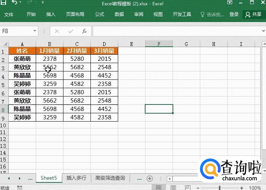Viewport: 266px width, 190px height.
Task: Click cell A2 containing 张萌萌
Action: [22, 59]
